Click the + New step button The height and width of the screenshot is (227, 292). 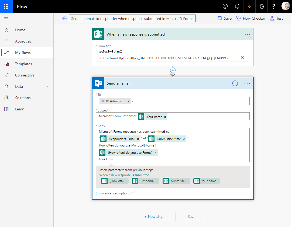154,216
